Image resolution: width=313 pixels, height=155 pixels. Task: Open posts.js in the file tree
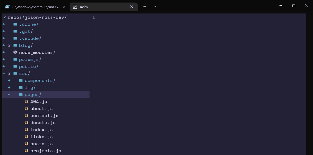click(42, 144)
